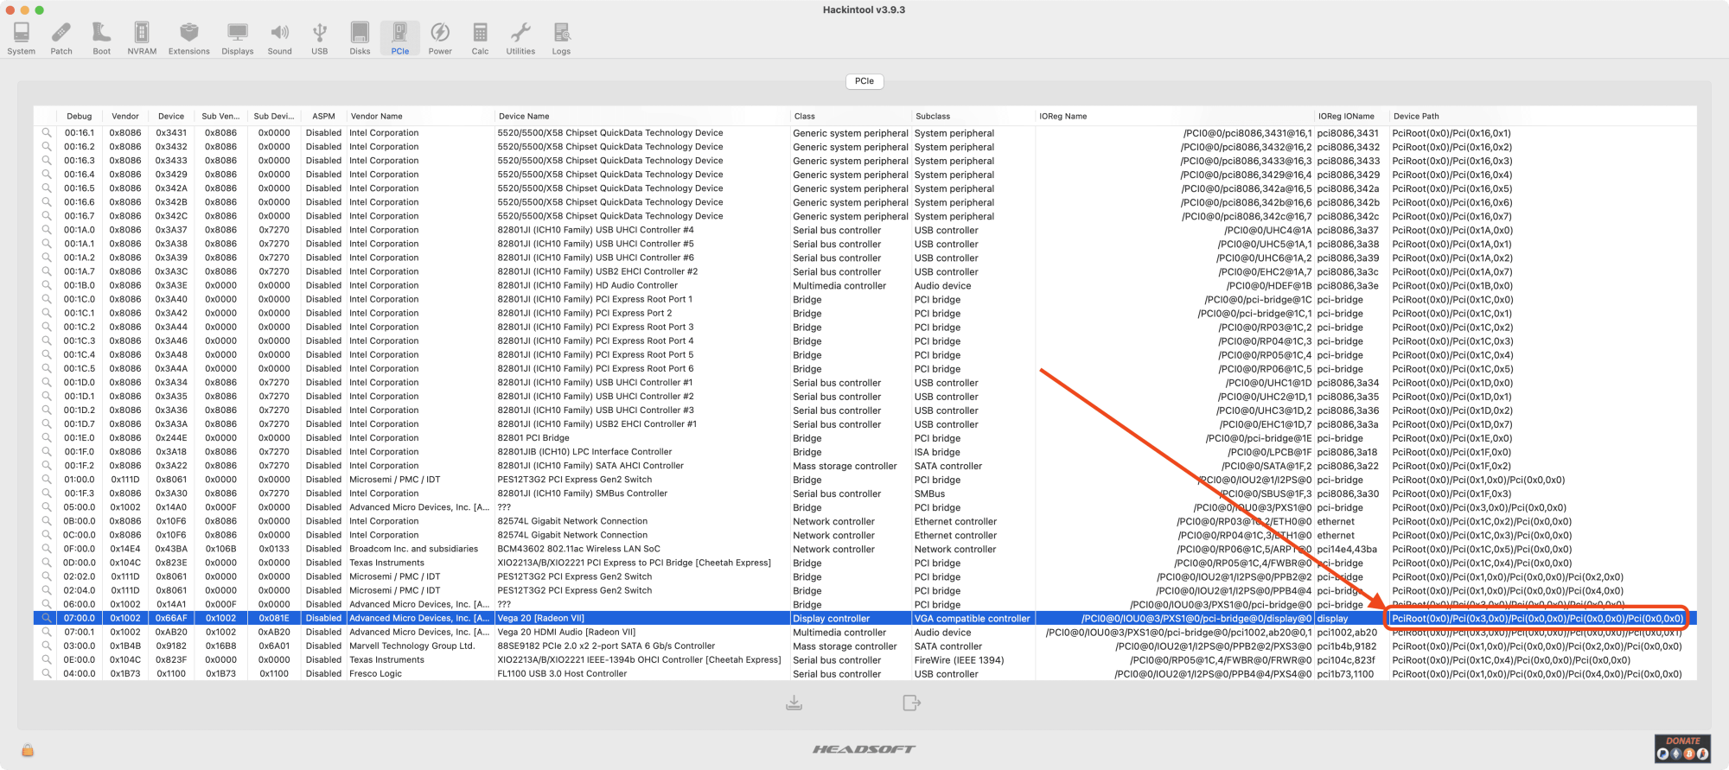Open the System toolbar section
The image size is (1729, 770).
click(x=22, y=38)
